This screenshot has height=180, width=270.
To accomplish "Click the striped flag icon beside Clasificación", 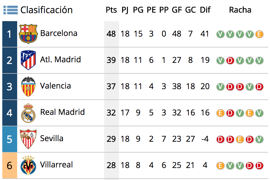I will coord(11,10).
